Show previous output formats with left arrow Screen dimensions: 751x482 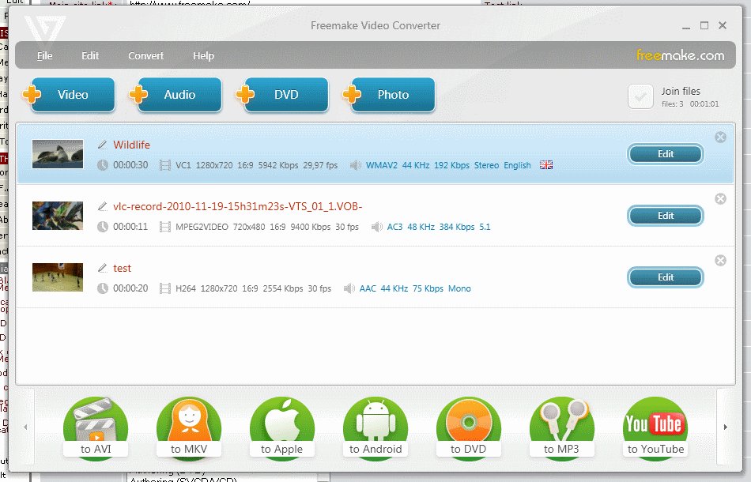pyautogui.click(x=25, y=427)
